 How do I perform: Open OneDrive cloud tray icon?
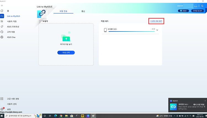click(x=180, y=116)
